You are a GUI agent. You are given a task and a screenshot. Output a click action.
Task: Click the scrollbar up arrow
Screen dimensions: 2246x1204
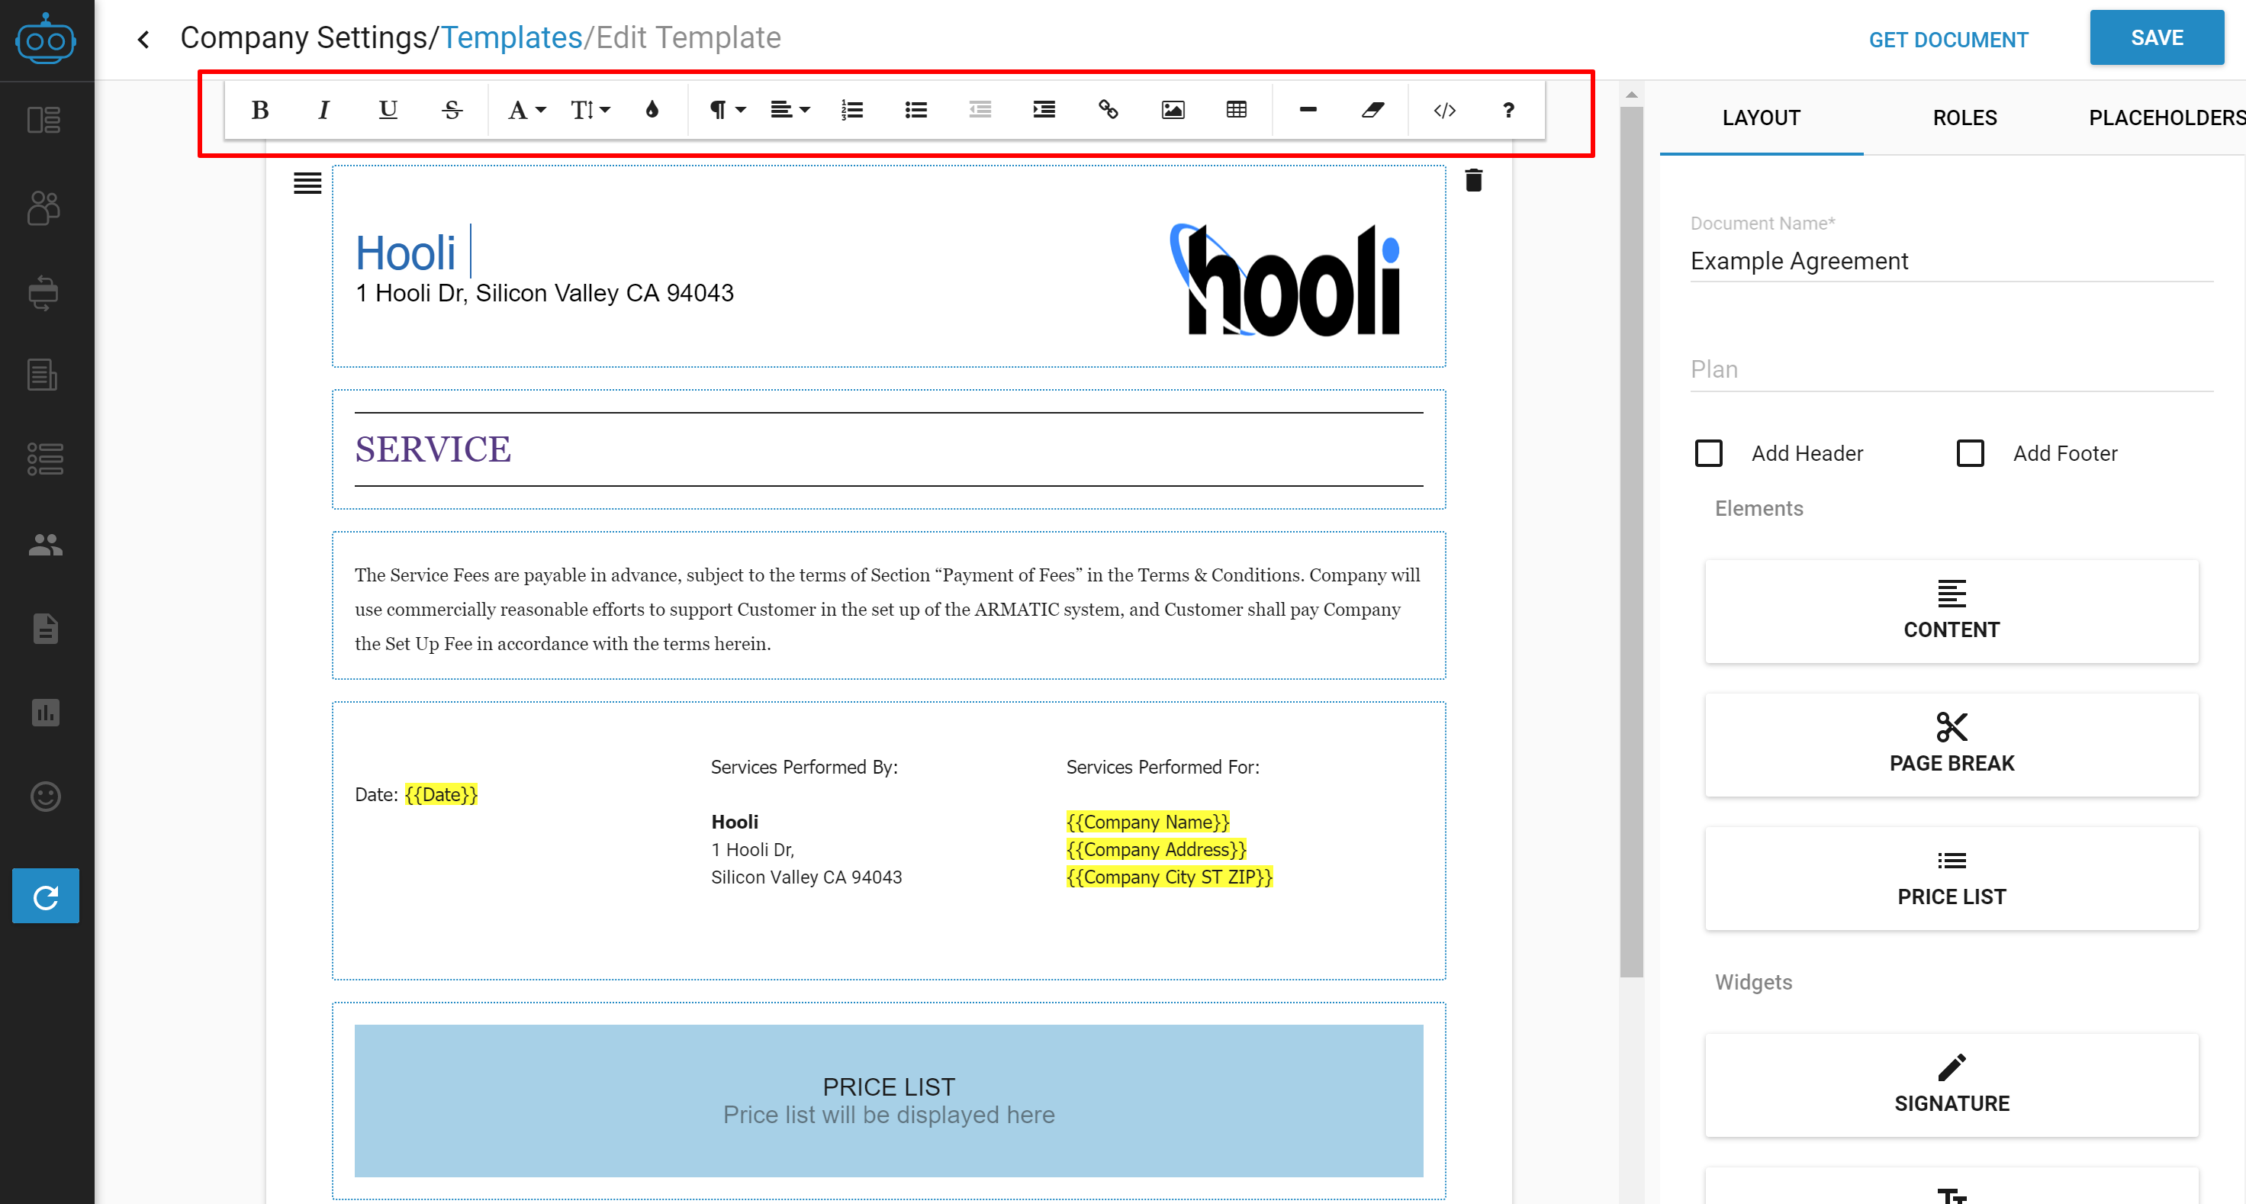pos(1631,94)
